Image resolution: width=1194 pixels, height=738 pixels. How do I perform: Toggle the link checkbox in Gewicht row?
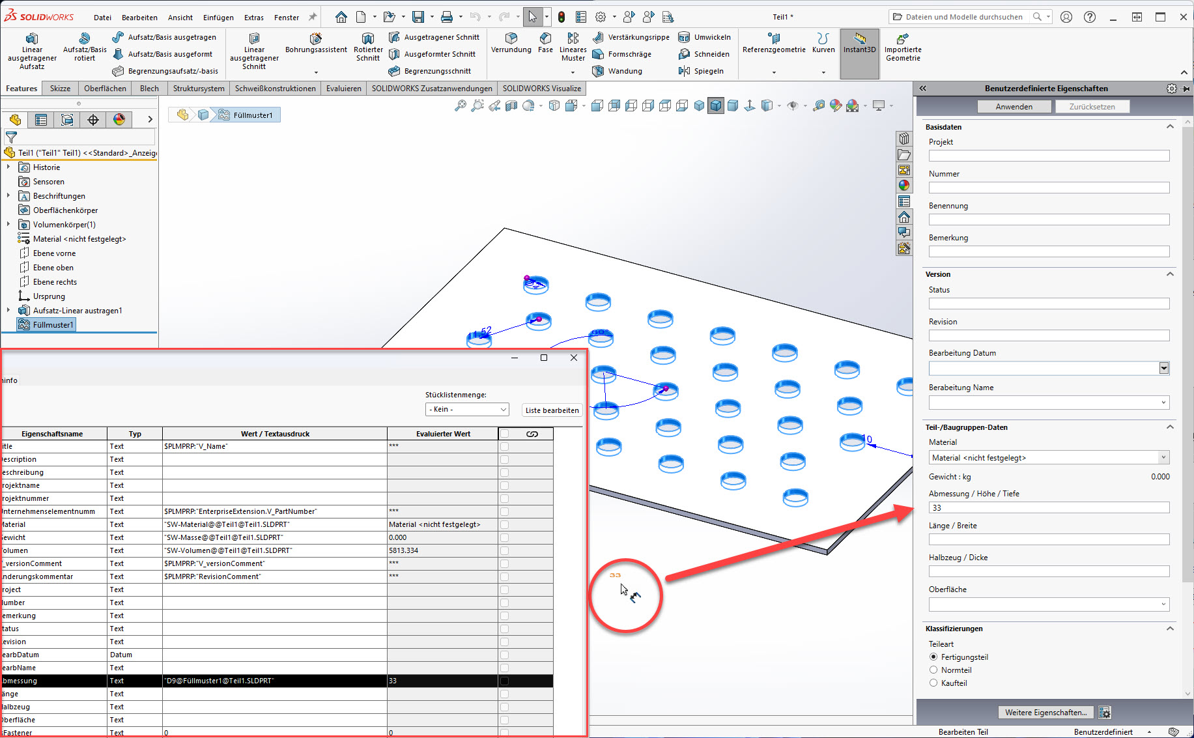pyautogui.click(x=505, y=537)
